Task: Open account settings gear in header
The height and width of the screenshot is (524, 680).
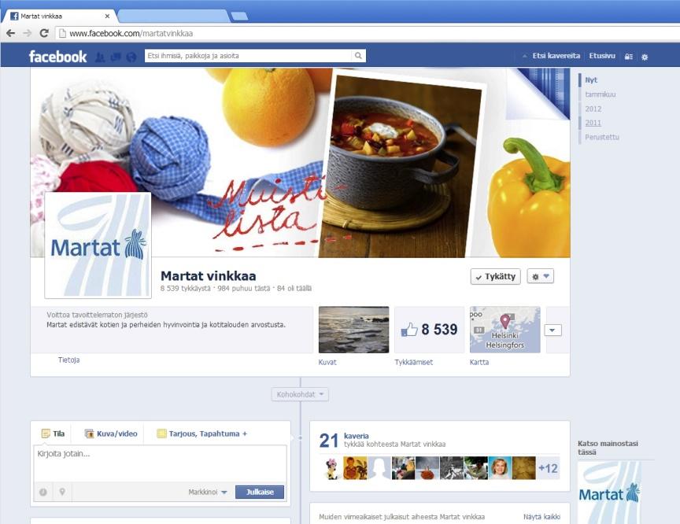Action: point(645,57)
